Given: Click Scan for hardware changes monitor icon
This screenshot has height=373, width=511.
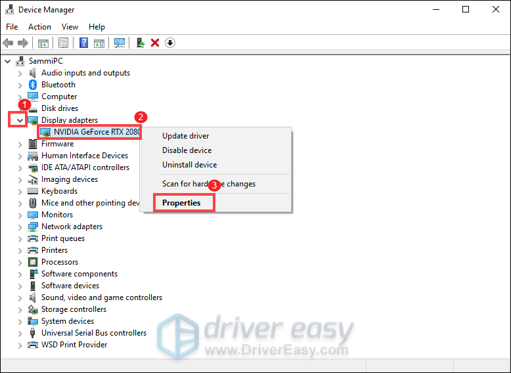Looking at the screenshot, I should click(120, 43).
